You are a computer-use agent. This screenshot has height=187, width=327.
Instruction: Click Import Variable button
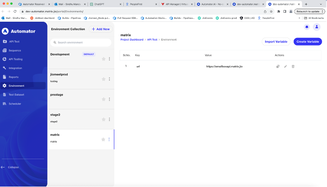point(276,42)
